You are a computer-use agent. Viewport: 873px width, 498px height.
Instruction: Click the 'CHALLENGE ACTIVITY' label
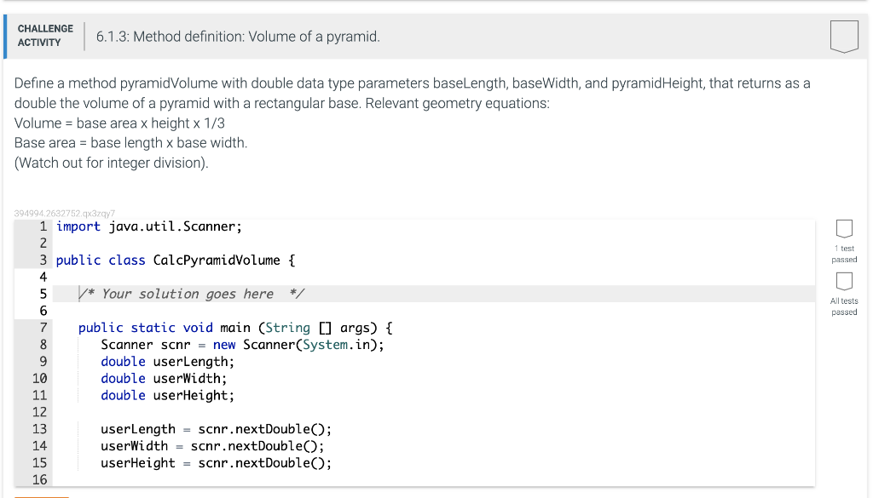[x=45, y=36]
